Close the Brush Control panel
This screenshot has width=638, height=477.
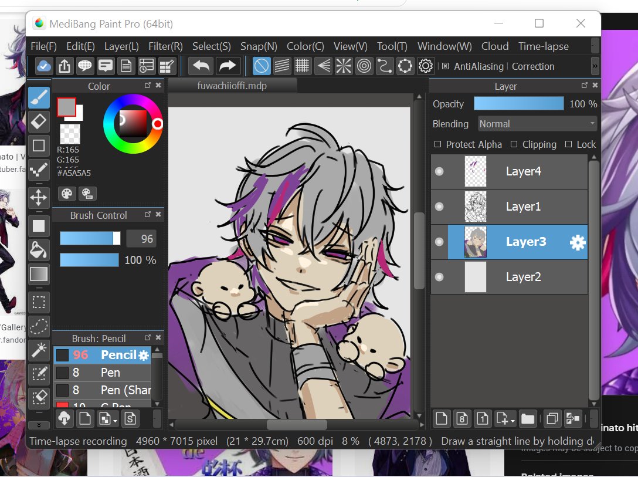point(159,215)
